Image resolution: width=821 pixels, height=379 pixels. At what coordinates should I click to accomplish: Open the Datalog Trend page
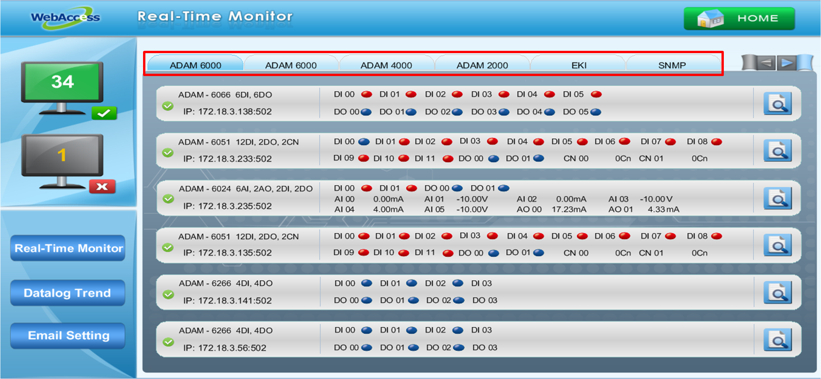68,293
